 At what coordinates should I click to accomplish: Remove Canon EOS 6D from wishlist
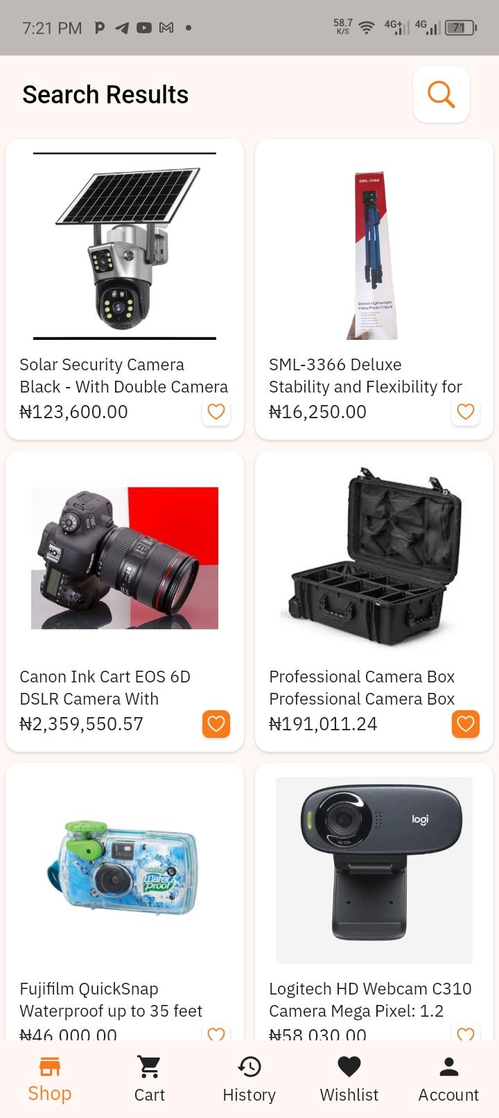point(216,724)
